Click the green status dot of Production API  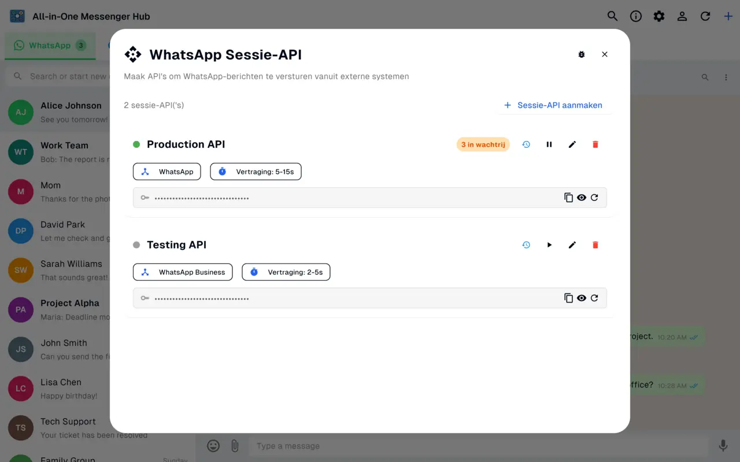coord(136,144)
